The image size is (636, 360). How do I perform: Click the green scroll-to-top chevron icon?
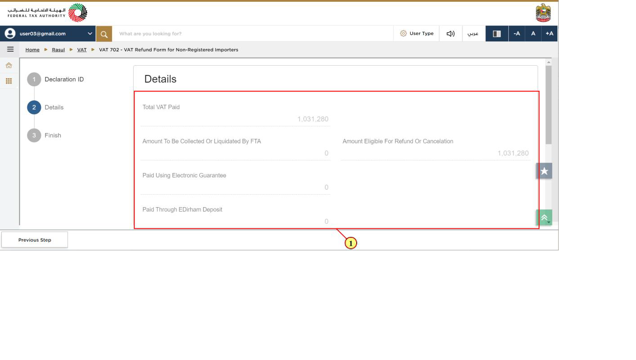544,218
